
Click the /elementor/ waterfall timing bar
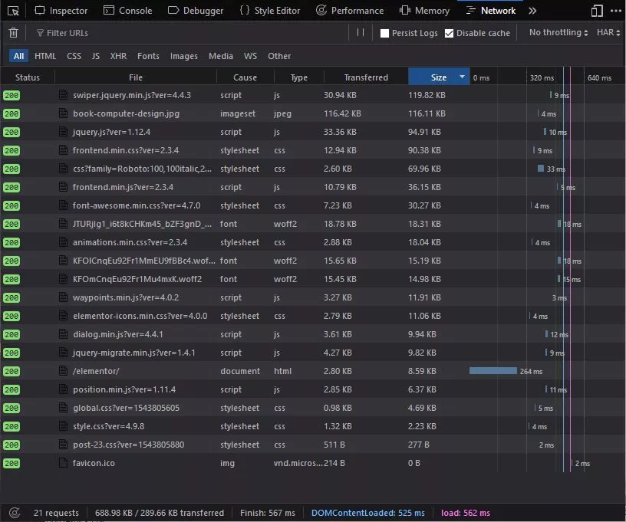click(493, 371)
